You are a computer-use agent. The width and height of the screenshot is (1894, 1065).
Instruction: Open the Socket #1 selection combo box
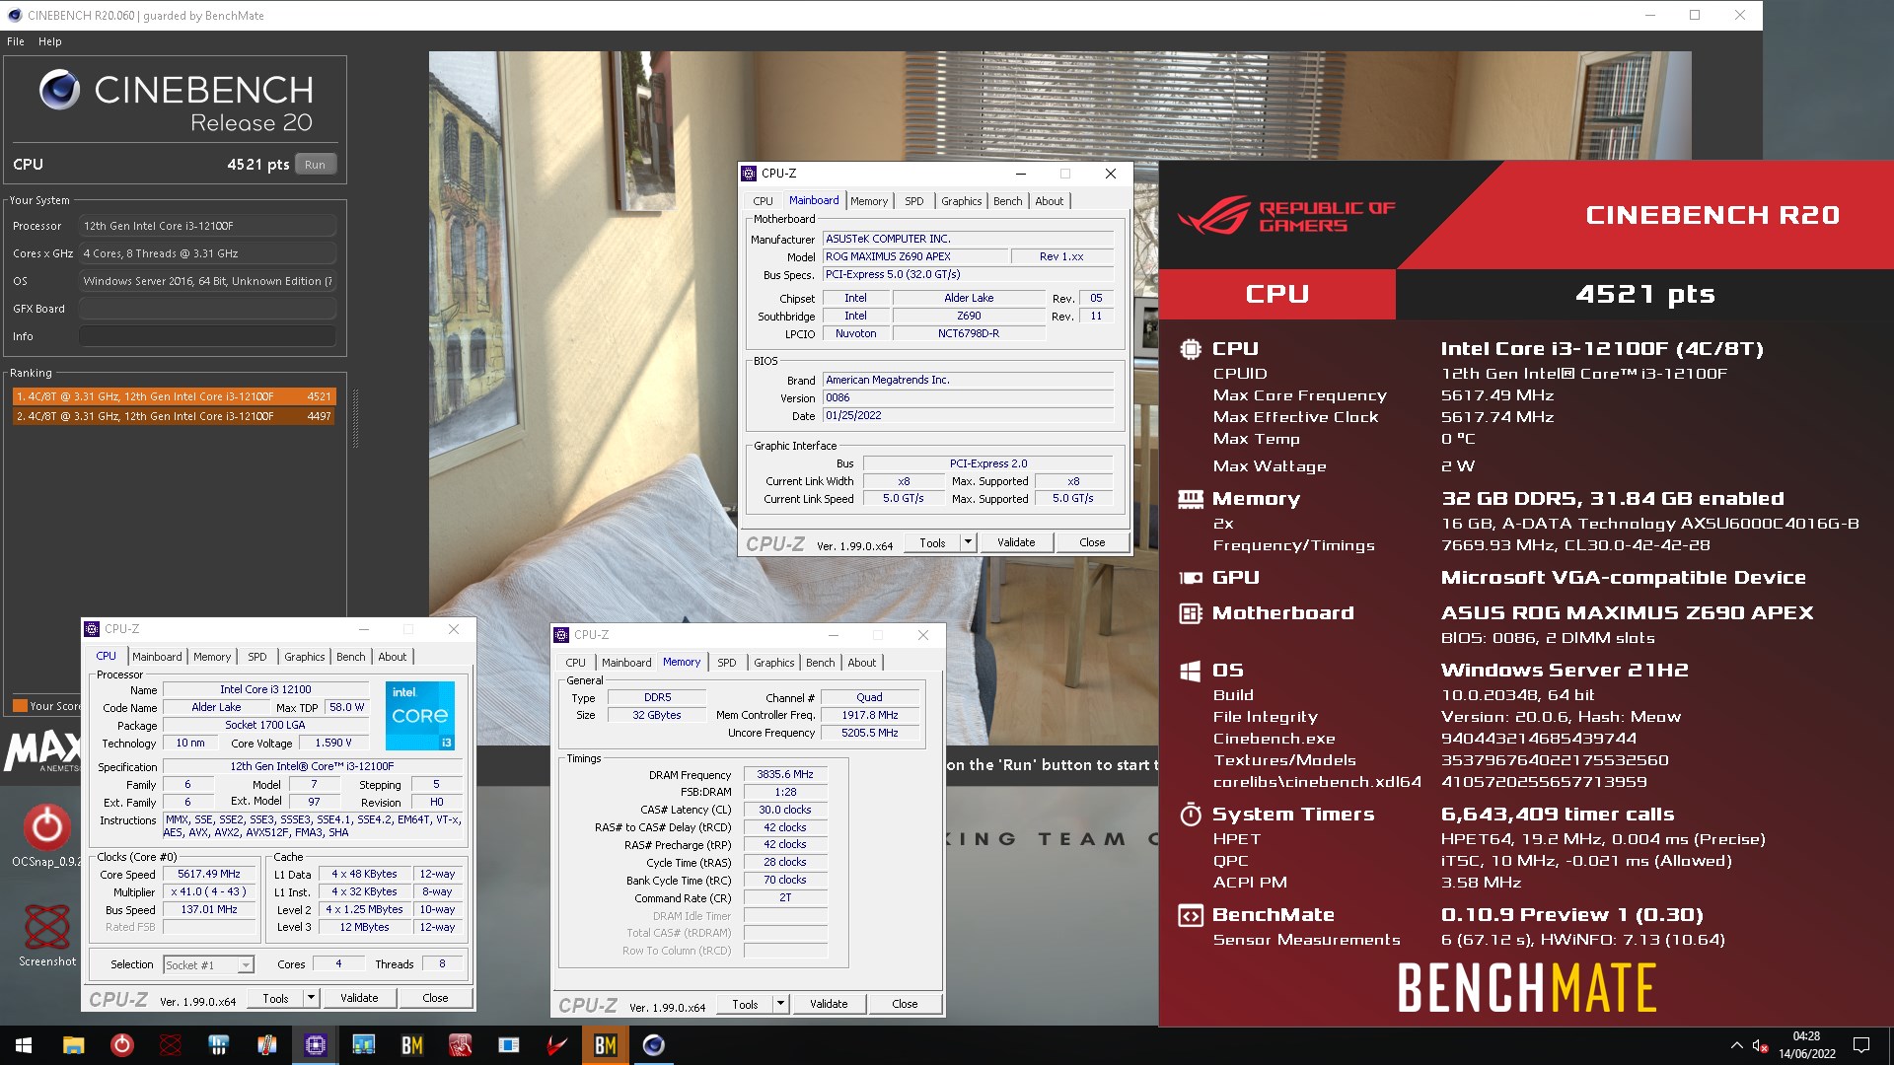208,964
